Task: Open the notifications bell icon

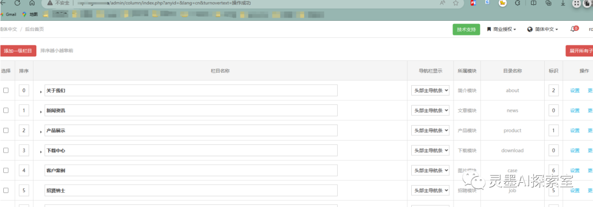Action: [x=573, y=29]
